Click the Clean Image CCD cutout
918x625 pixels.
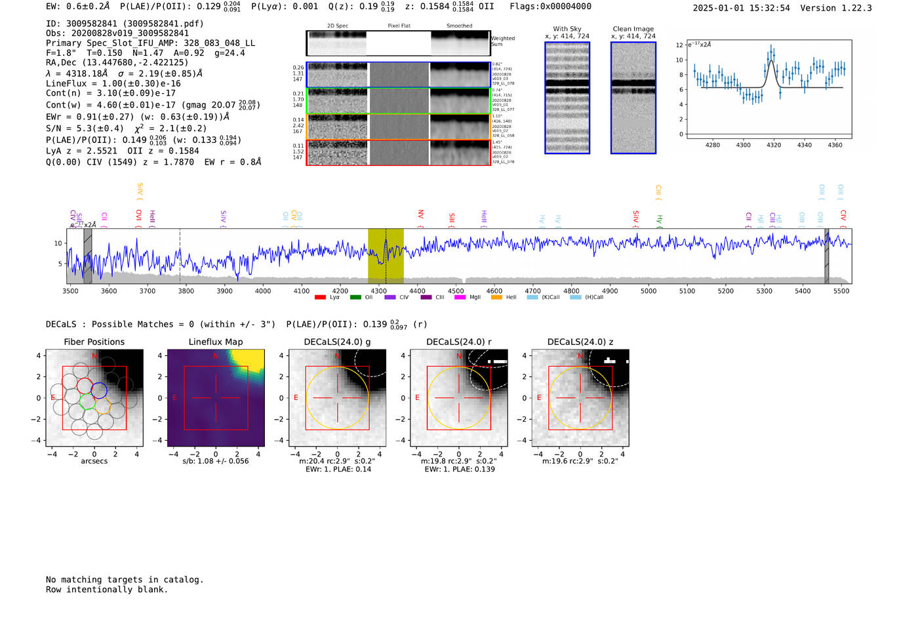pos(633,98)
